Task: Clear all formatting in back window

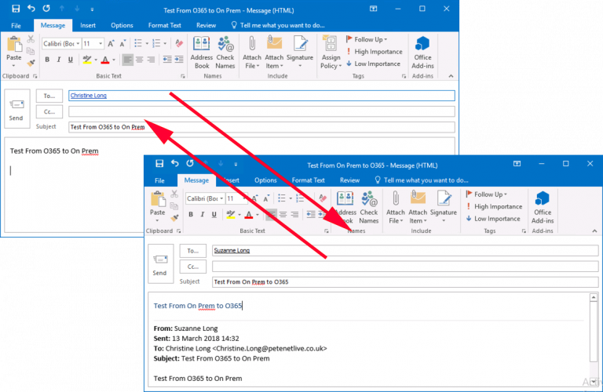Action: pyautogui.click(x=179, y=43)
